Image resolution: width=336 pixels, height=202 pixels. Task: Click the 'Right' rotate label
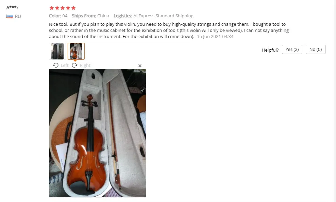tap(85, 66)
